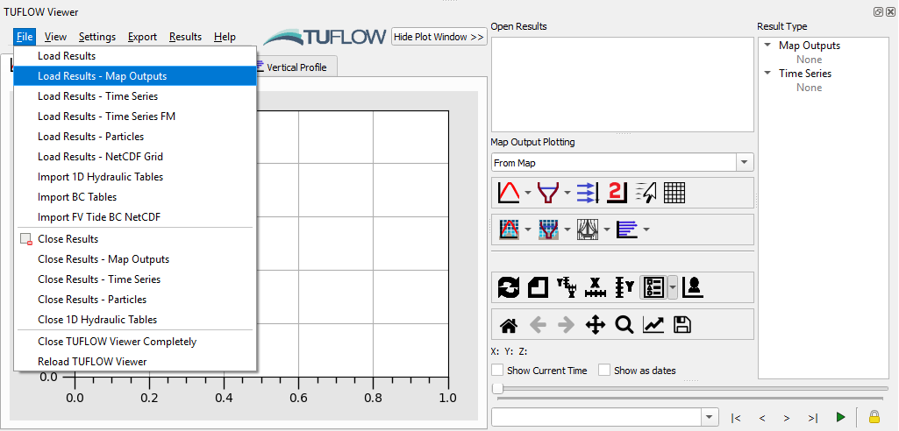This screenshot has width=899, height=431.
Task: Click the pan arrows icon
Action: point(596,325)
